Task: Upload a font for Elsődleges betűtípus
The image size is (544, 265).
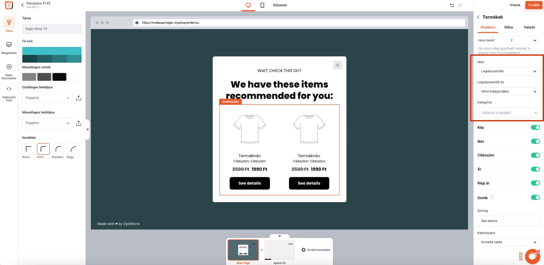Action: pos(79,98)
